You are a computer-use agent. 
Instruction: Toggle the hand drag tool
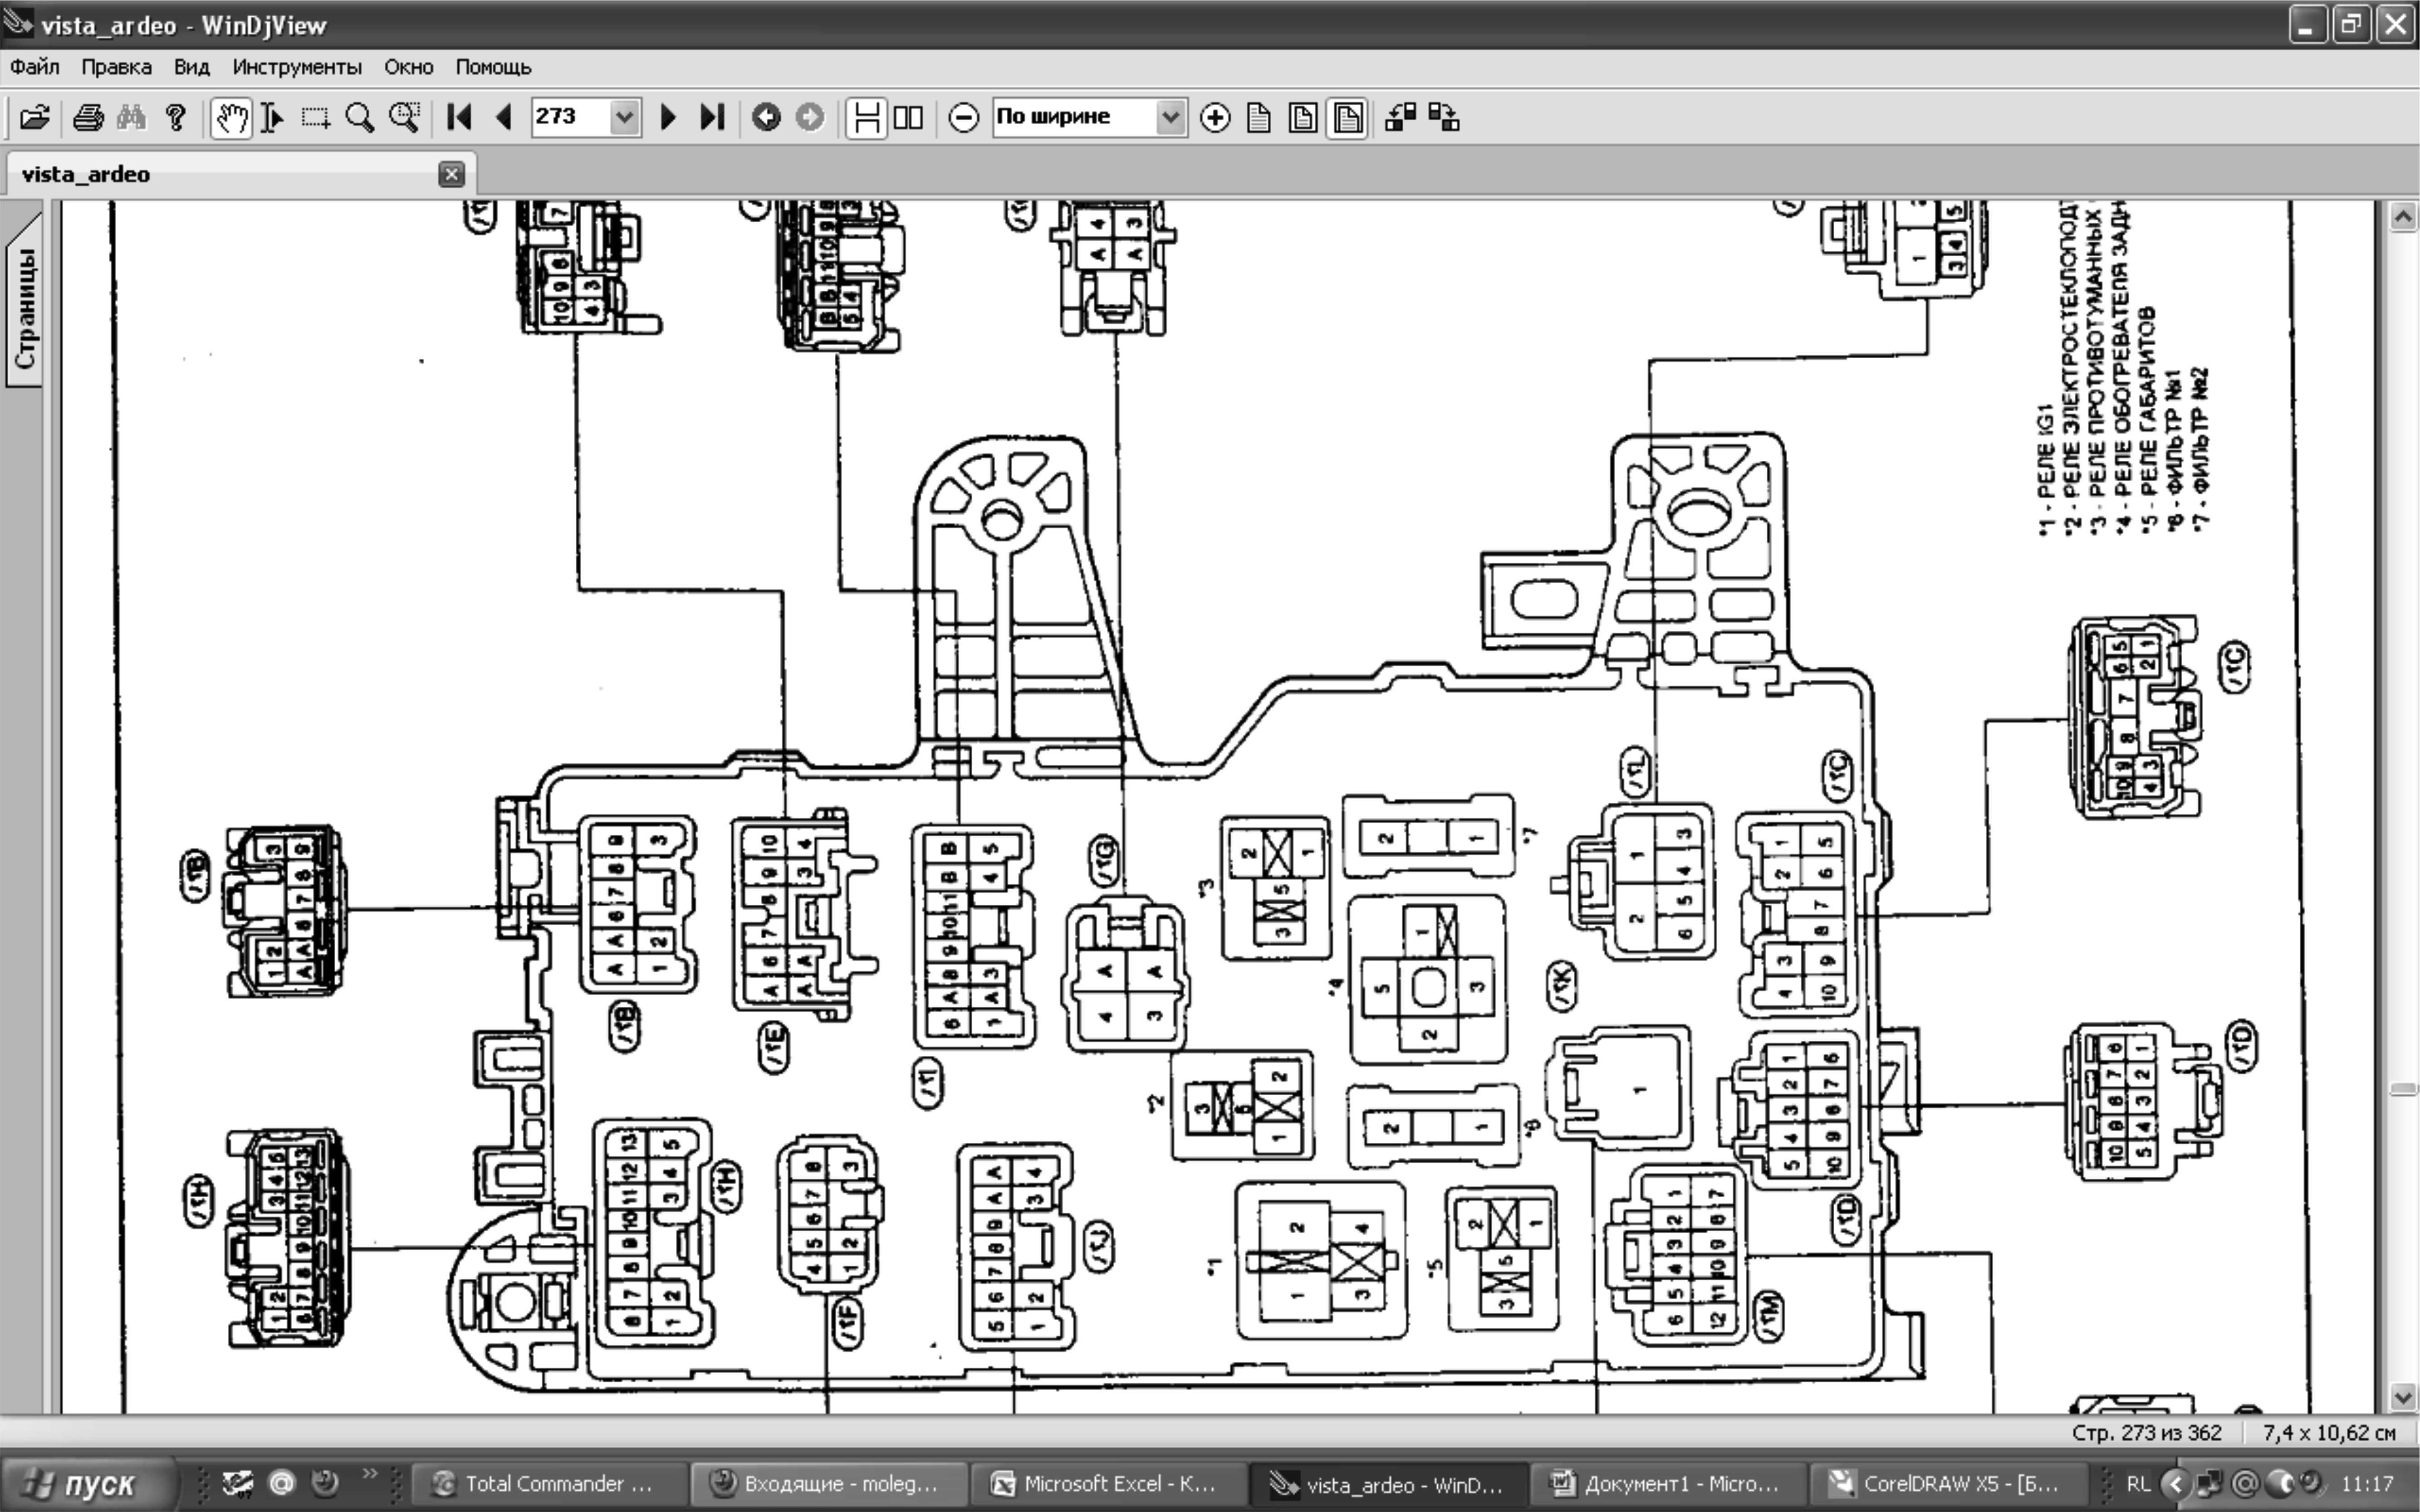pos(231,118)
